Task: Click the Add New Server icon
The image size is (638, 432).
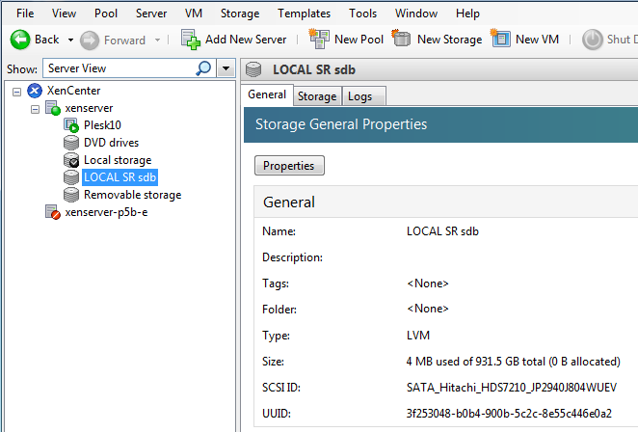Action: pyautogui.click(x=191, y=40)
